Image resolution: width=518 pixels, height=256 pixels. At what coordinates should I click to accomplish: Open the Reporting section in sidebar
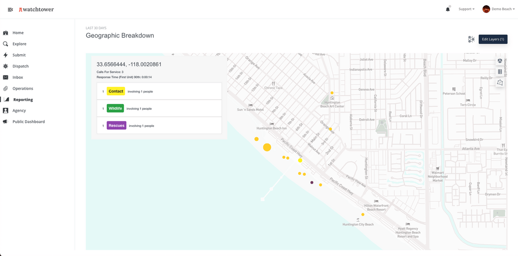coord(23,99)
